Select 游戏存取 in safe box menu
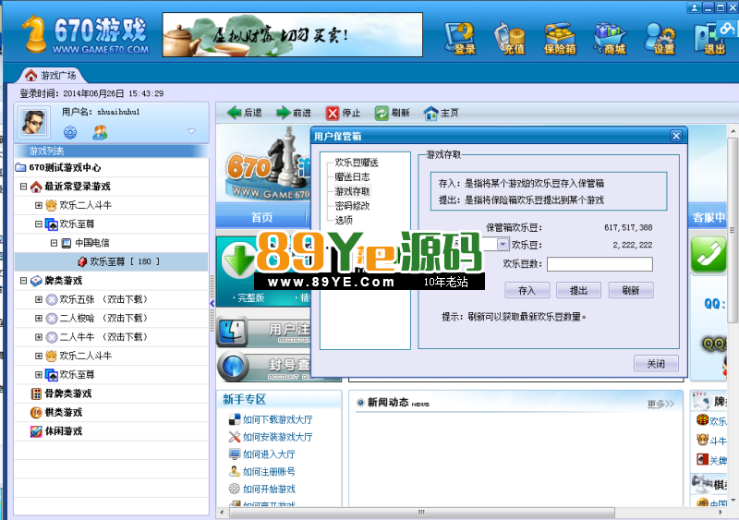The width and height of the screenshot is (739, 520). [352, 191]
